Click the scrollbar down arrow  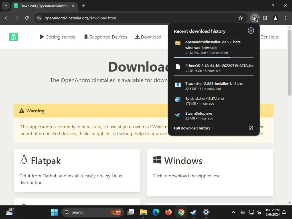pos(289,203)
